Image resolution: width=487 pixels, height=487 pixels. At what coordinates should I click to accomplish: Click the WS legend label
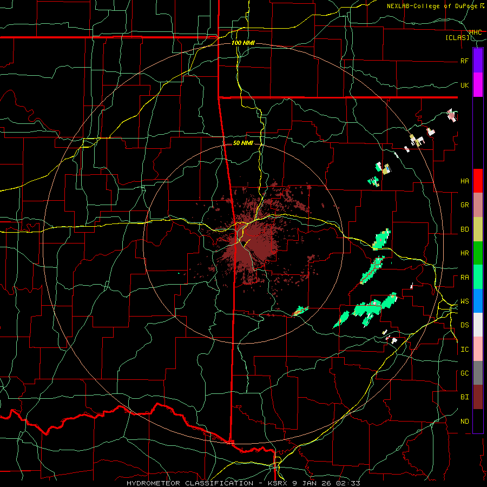tap(465, 301)
